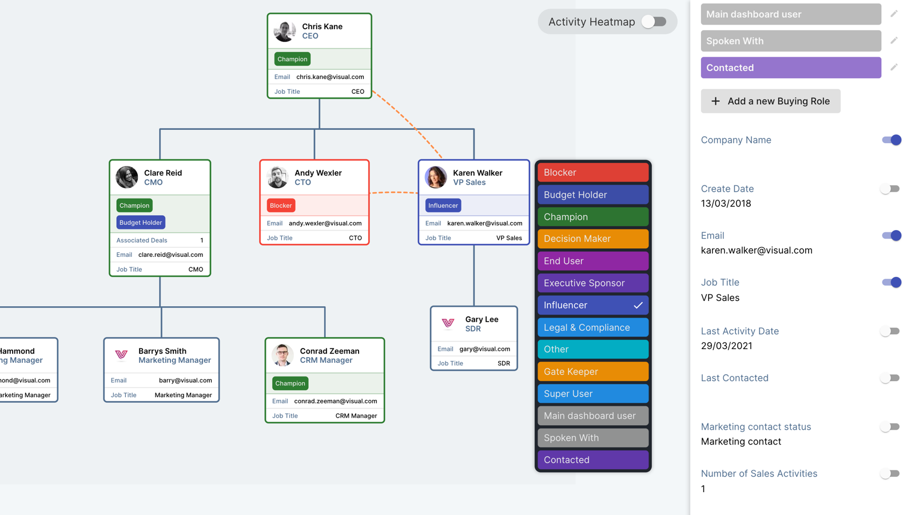This screenshot has width=915, height=515.
Task: Enable the Last Contacted toggle
Action: pos(889,378)
